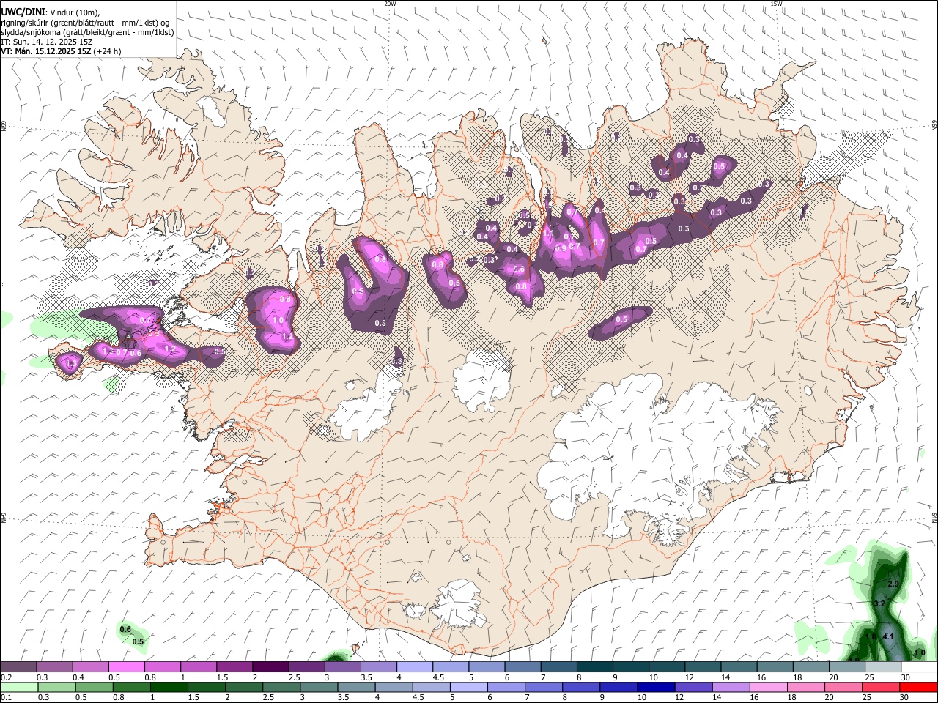Click the VT valid time line

[x=62, y=51]
